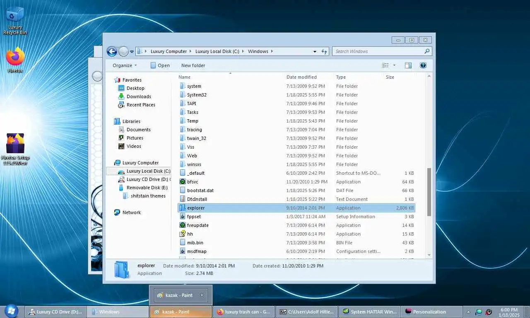The height and width of the screenshot is (318, 530).
Task: Open the Luxury Recycle Bin desktop icon
Action: pyautogui.click(x=15, y=21)
